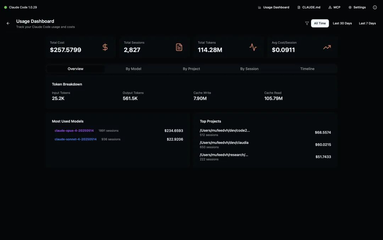Open the filter funnel icon near time range
Viewport: 383px width, 240px height.
tap(306, 23)
